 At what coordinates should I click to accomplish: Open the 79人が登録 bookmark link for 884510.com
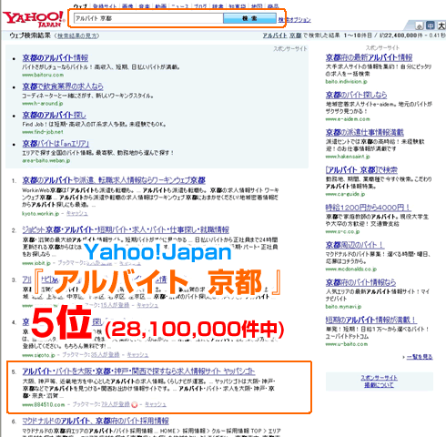[x=116, y=404]
